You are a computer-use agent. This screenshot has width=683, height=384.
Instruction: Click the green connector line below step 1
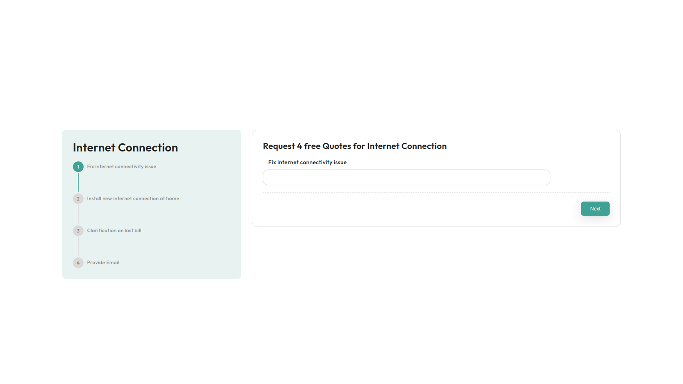[78, 183]
